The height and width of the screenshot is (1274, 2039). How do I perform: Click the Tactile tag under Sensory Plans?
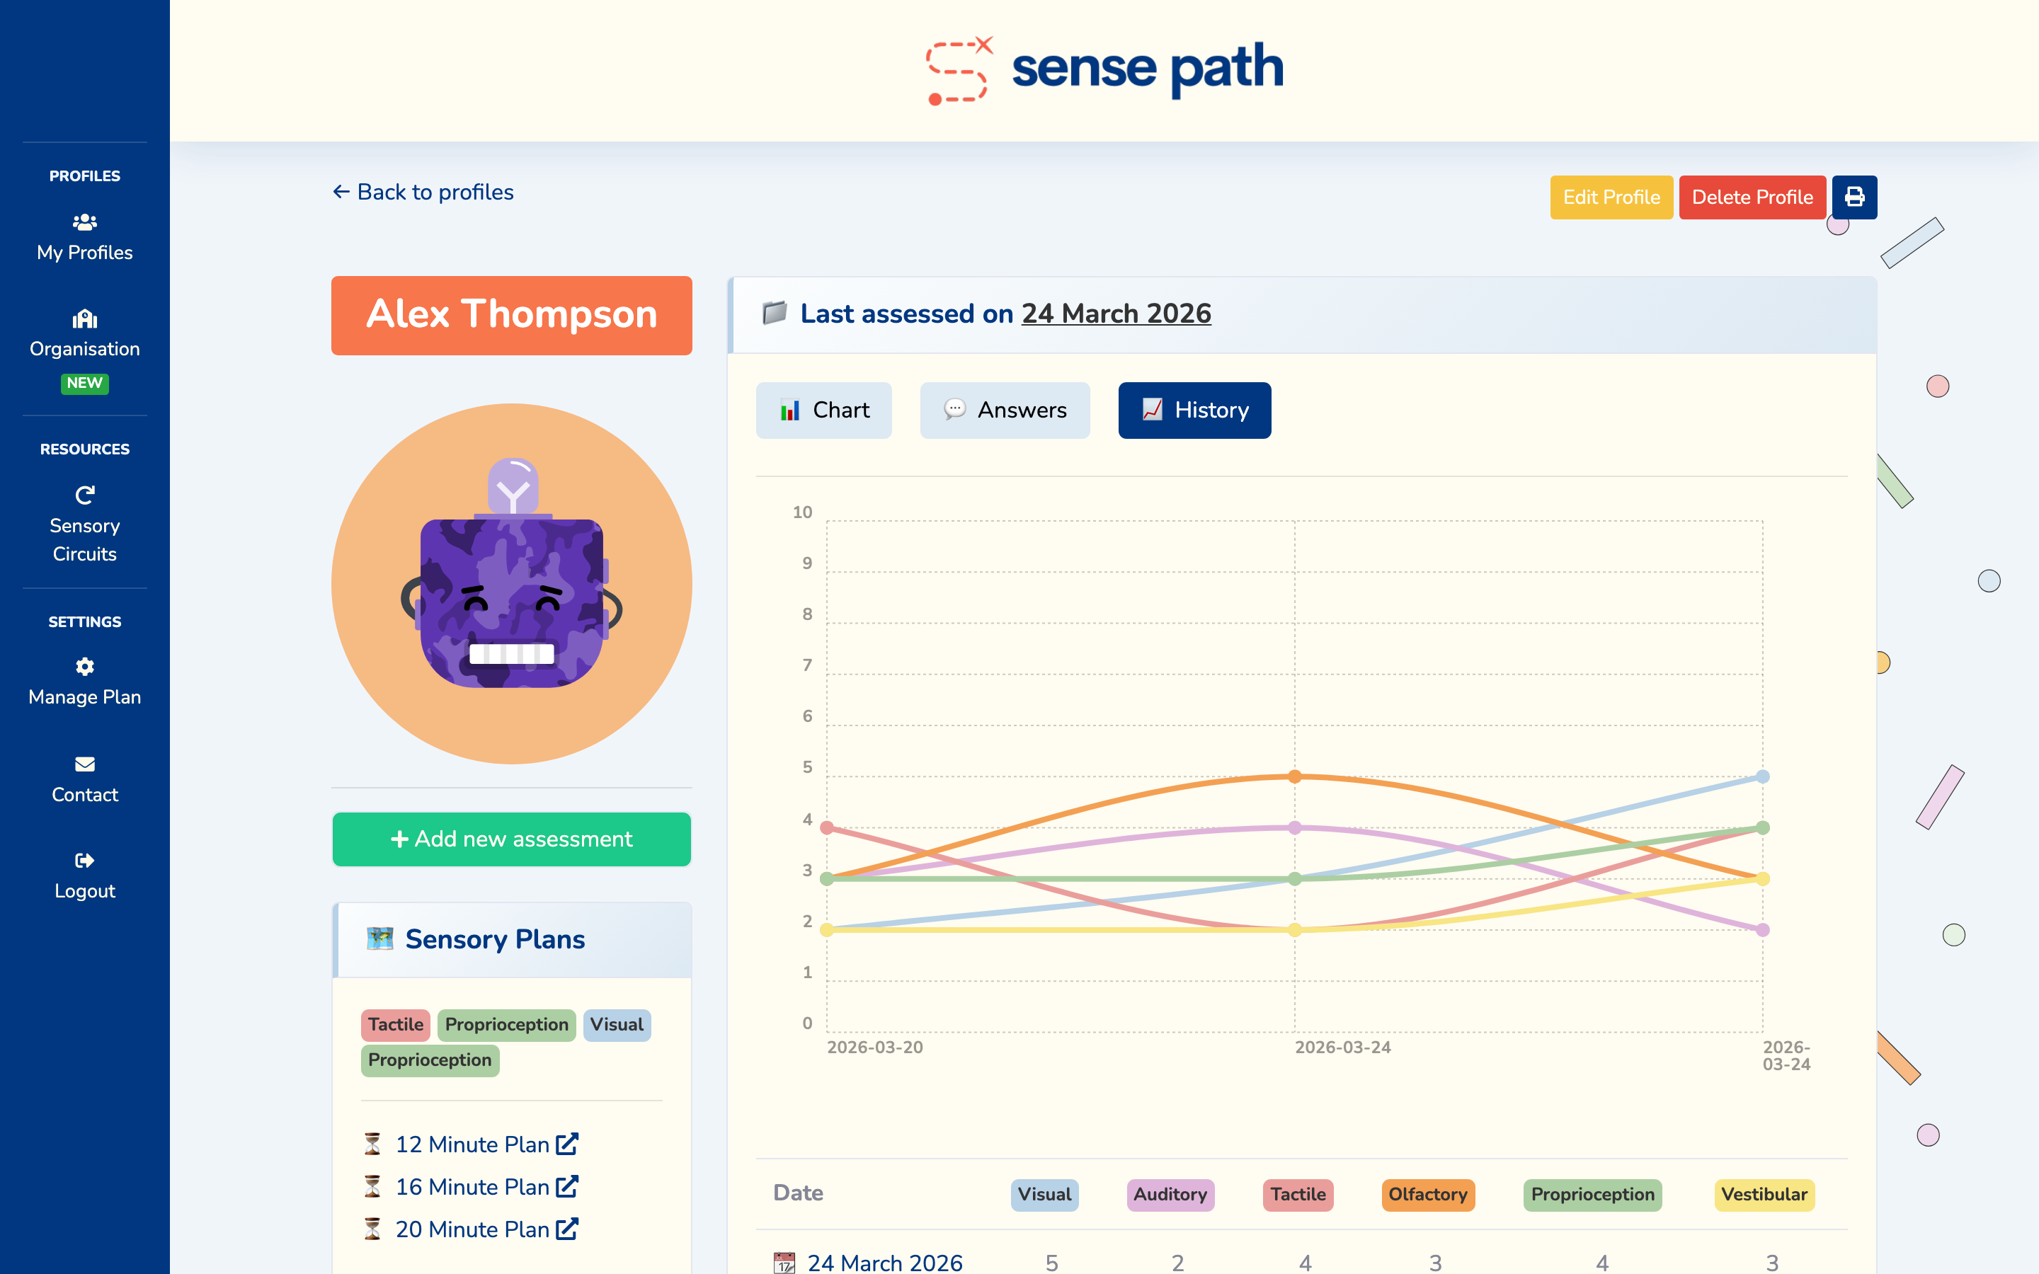tap(394, 1025)
